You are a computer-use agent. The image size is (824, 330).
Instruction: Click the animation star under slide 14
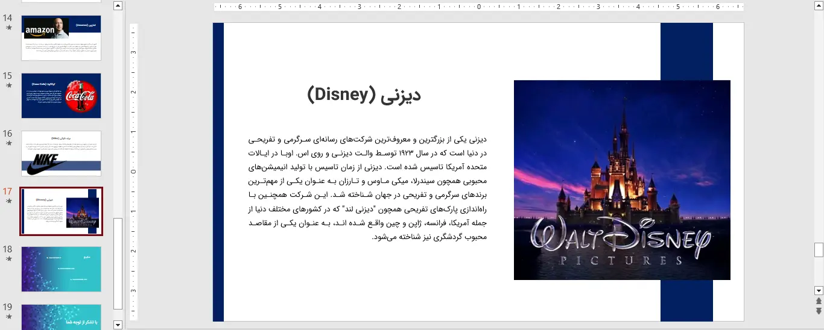pos(8,28)
